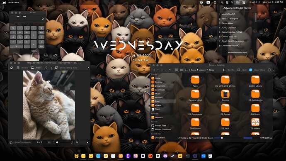The height and width of the screenshot is (161, 286).
Task: Toggle Split view in Dolphin
Action: coord(242,70)
